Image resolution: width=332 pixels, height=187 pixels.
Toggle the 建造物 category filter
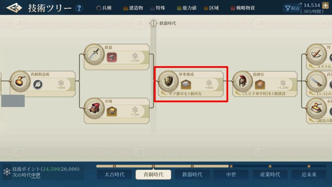133,8
